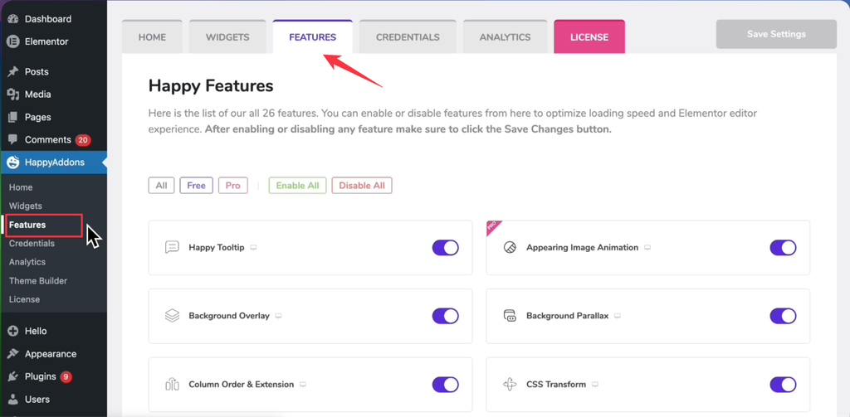The height and width of the screenshot is (417, 850).
Task: Click the Background Parallax icon
Action: click(x=510, y=316)
